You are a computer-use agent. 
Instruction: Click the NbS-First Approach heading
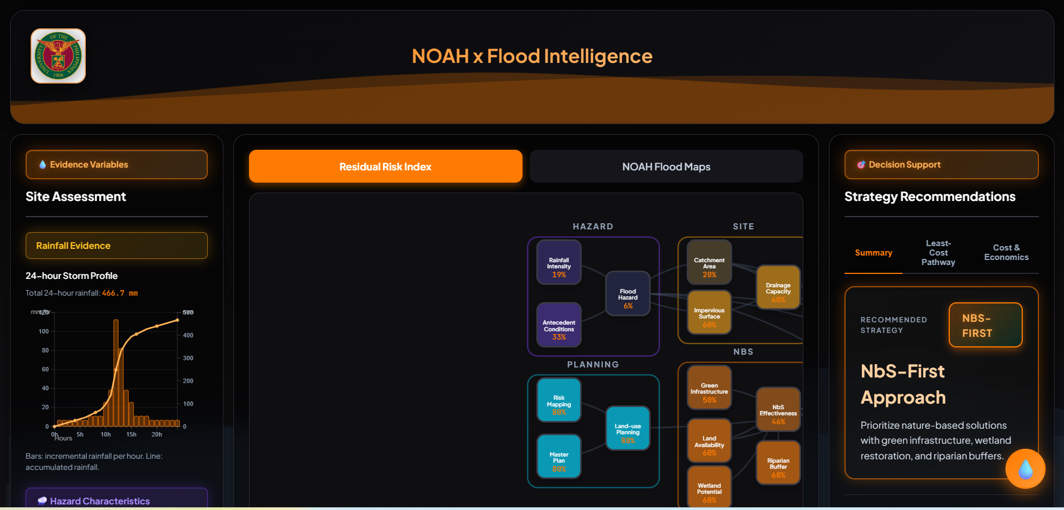(x=903, y=384)
